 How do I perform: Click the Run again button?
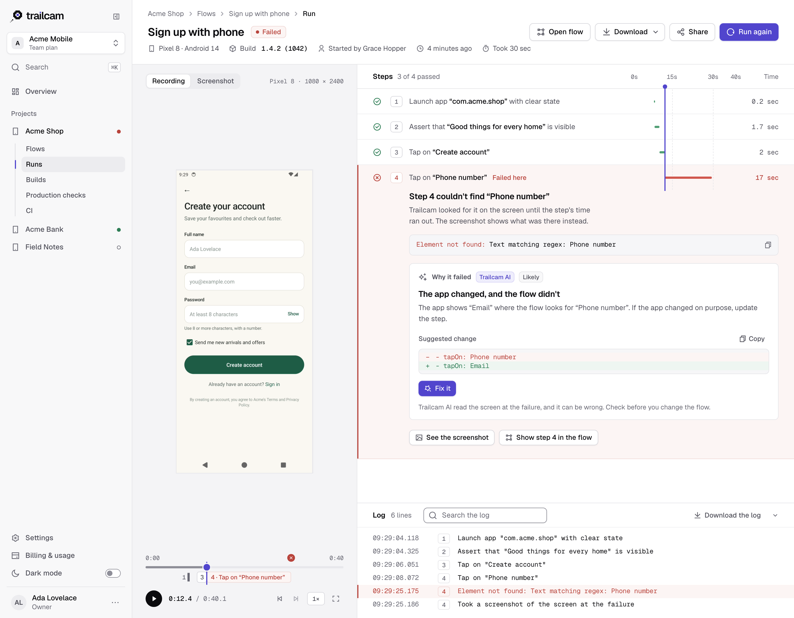[x=749, y=32]
